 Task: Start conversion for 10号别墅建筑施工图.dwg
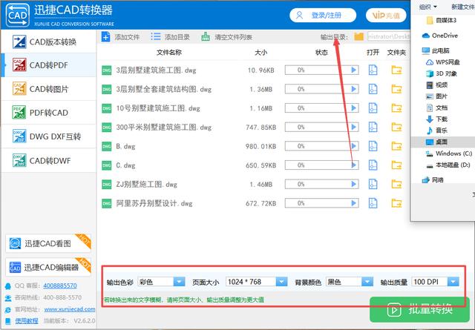[x=354, y=108]
